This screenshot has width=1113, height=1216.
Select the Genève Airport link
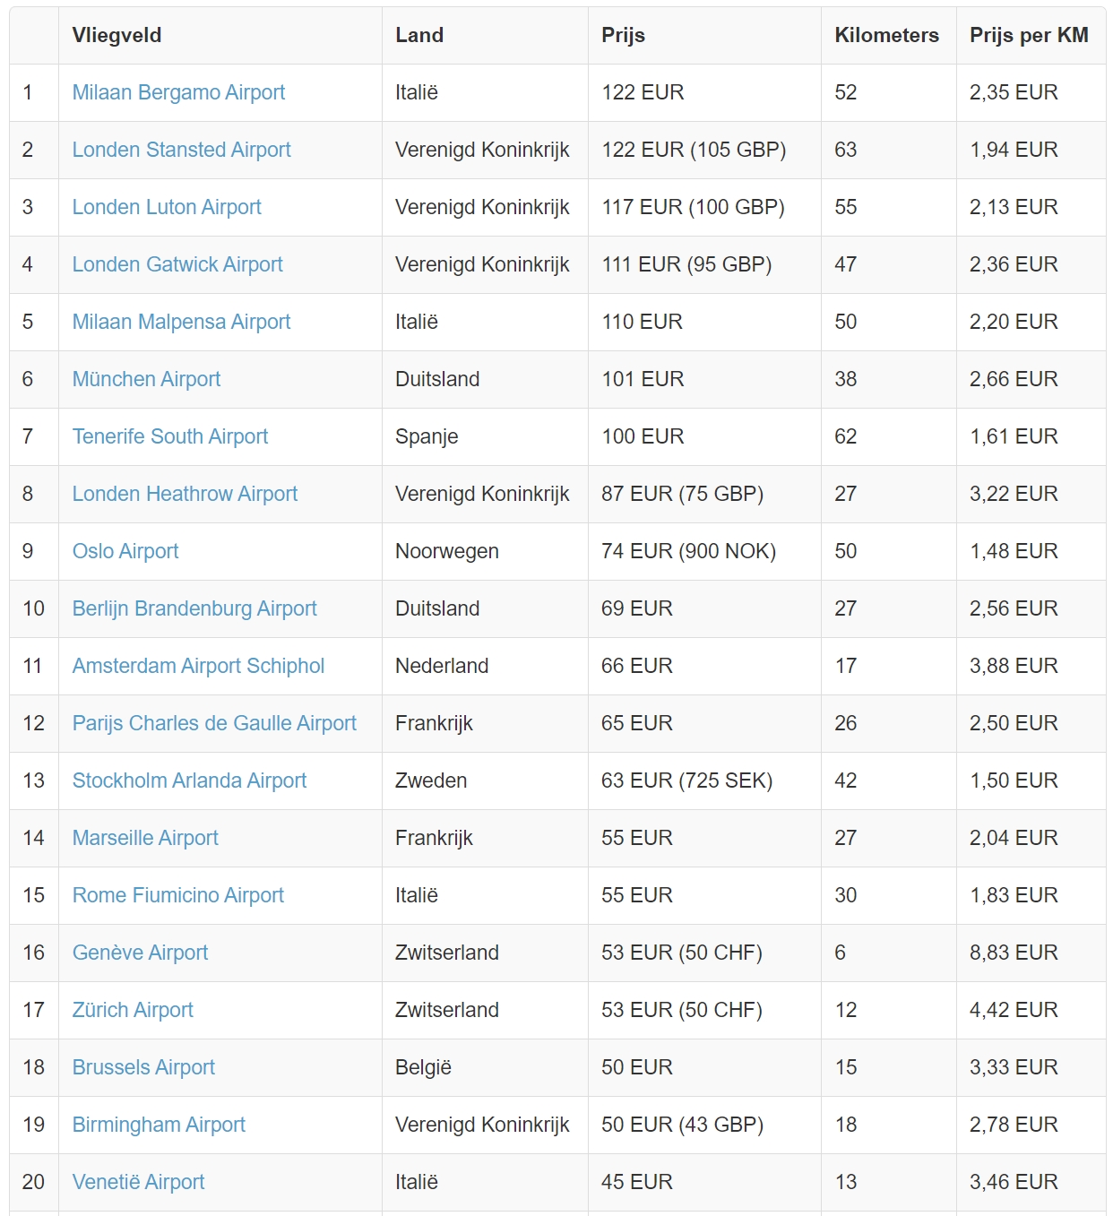tap(140, 953)
